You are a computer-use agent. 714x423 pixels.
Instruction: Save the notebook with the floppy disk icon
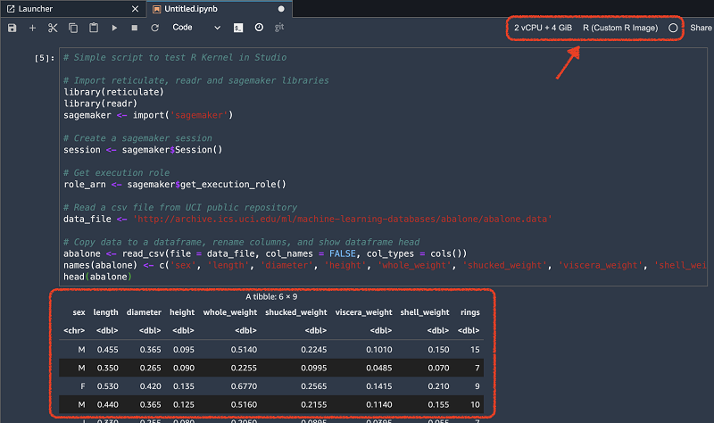pyautogui.click(x=12, y=28)
